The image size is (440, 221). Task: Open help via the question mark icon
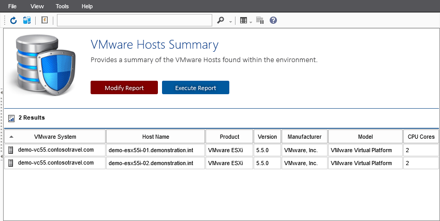click(273, 20)
